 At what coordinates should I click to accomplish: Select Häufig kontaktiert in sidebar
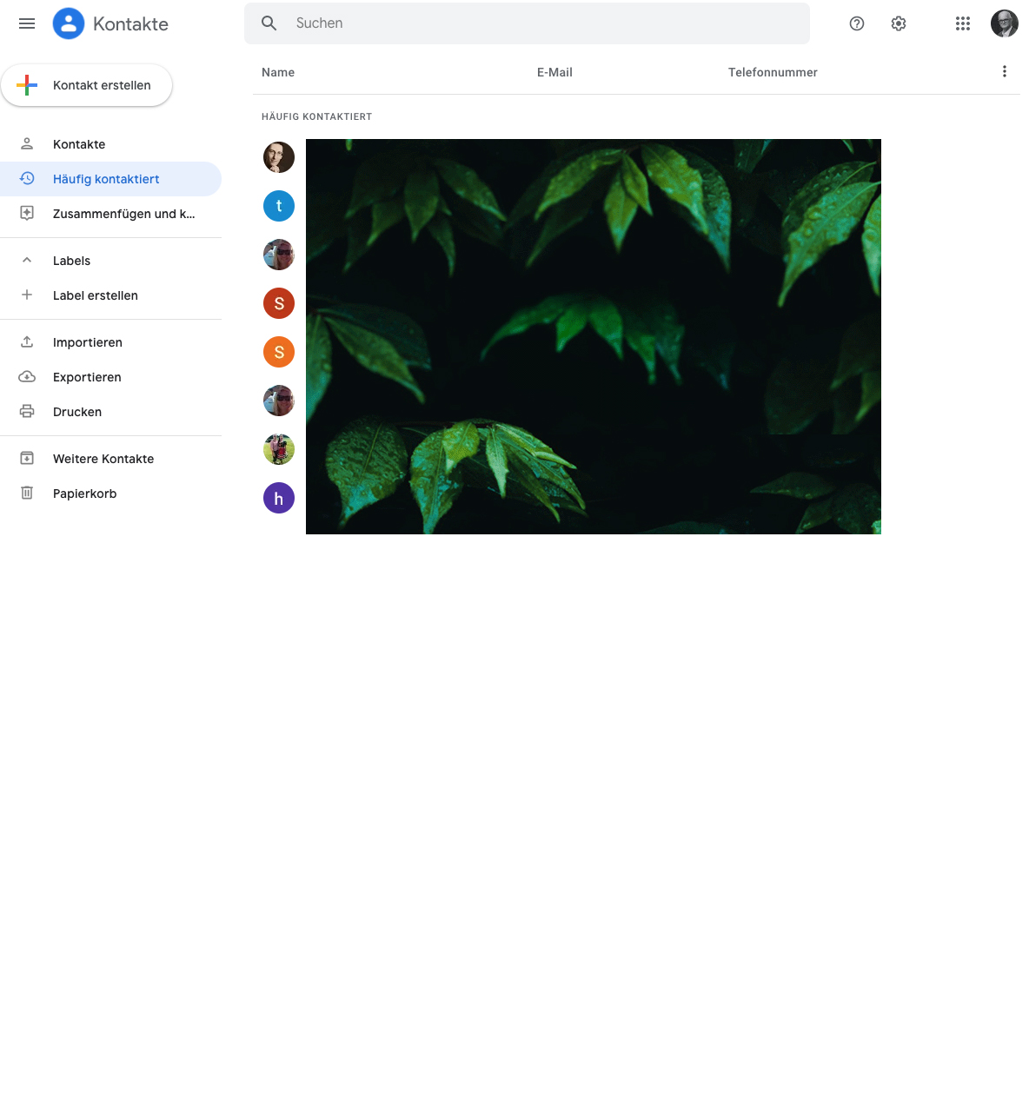point(110,179)
